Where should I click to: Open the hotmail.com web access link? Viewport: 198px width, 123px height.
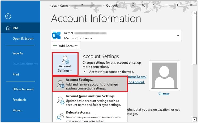tap(137, 77)
